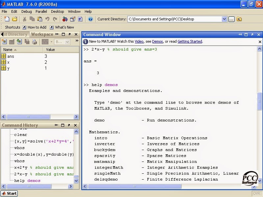The image size is (263, 197).
Task: Select 'clear' entry in Command History
Action: click(x=21, y=135)
